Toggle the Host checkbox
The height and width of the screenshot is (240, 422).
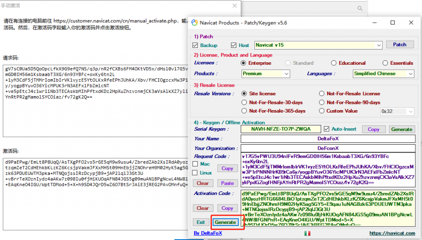[x=234, y=45]
